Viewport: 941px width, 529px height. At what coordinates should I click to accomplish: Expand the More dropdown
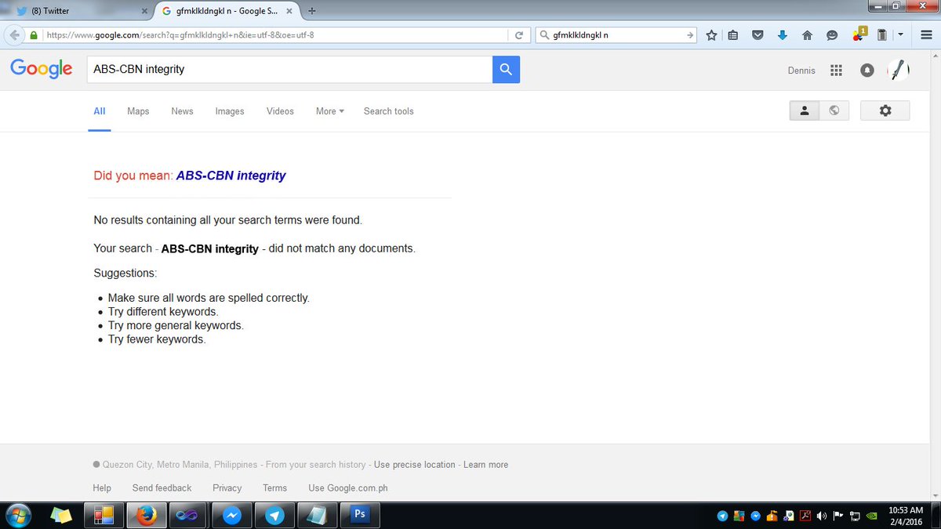(x=330, y=111)
